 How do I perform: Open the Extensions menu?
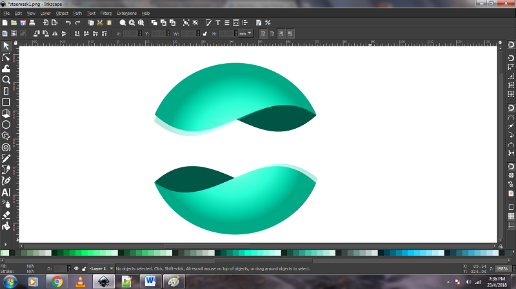126,13
